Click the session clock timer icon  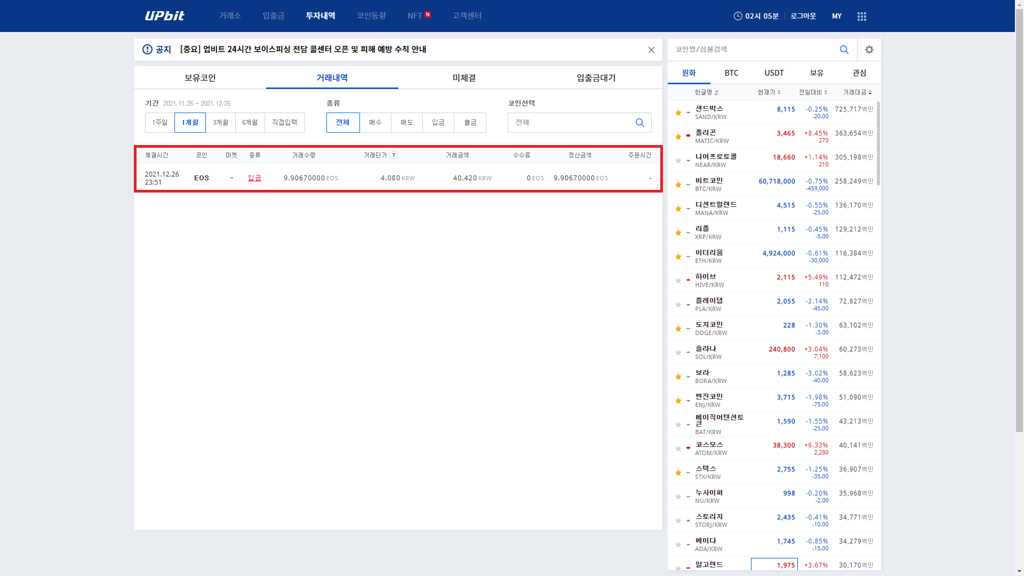point(738,16)
